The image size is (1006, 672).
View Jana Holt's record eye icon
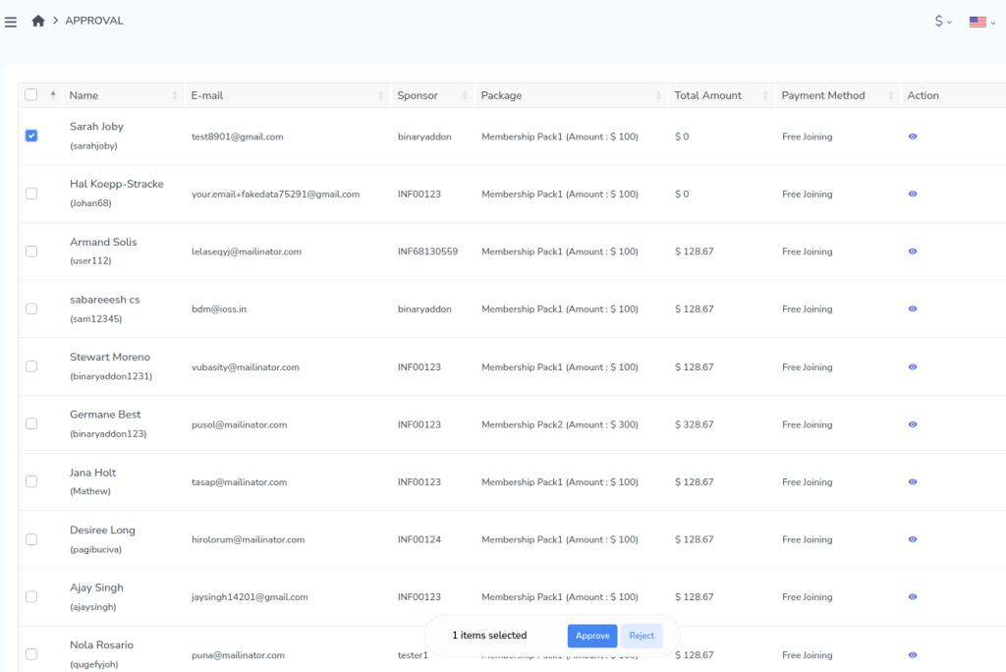click(913, 482)
